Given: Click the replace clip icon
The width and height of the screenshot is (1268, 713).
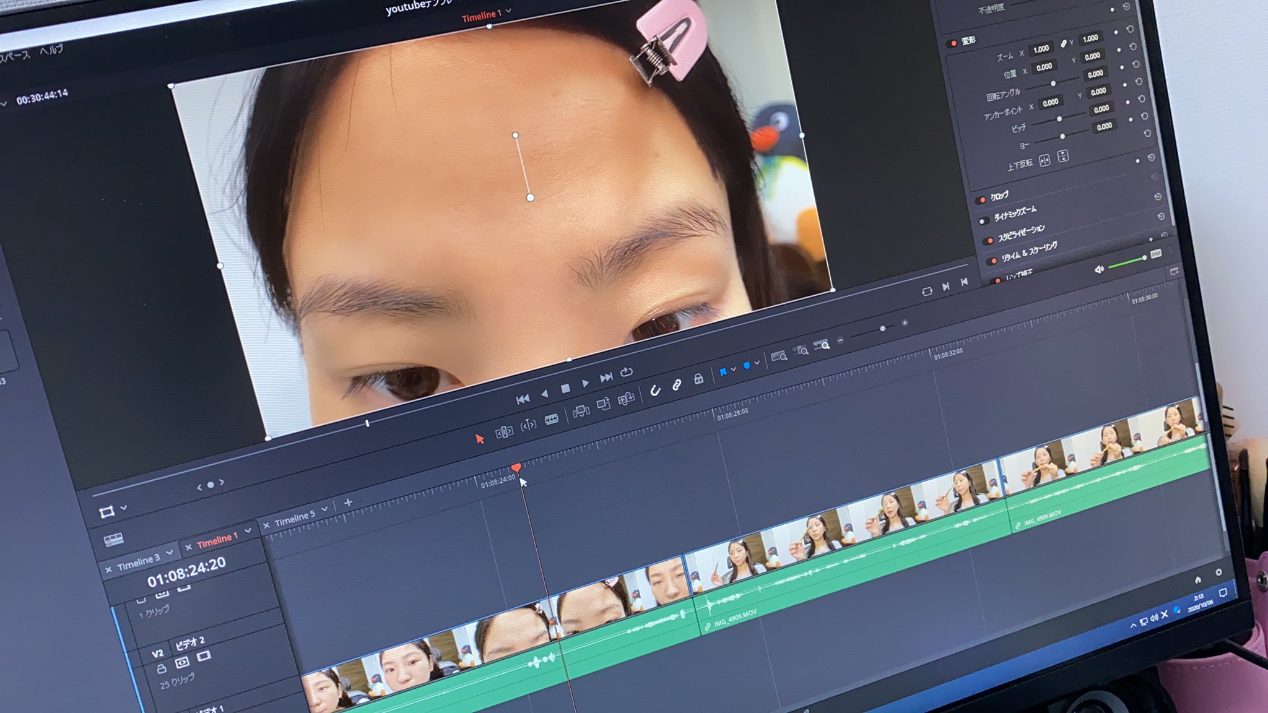Looking at the screenshot, I should coord(627,398).
